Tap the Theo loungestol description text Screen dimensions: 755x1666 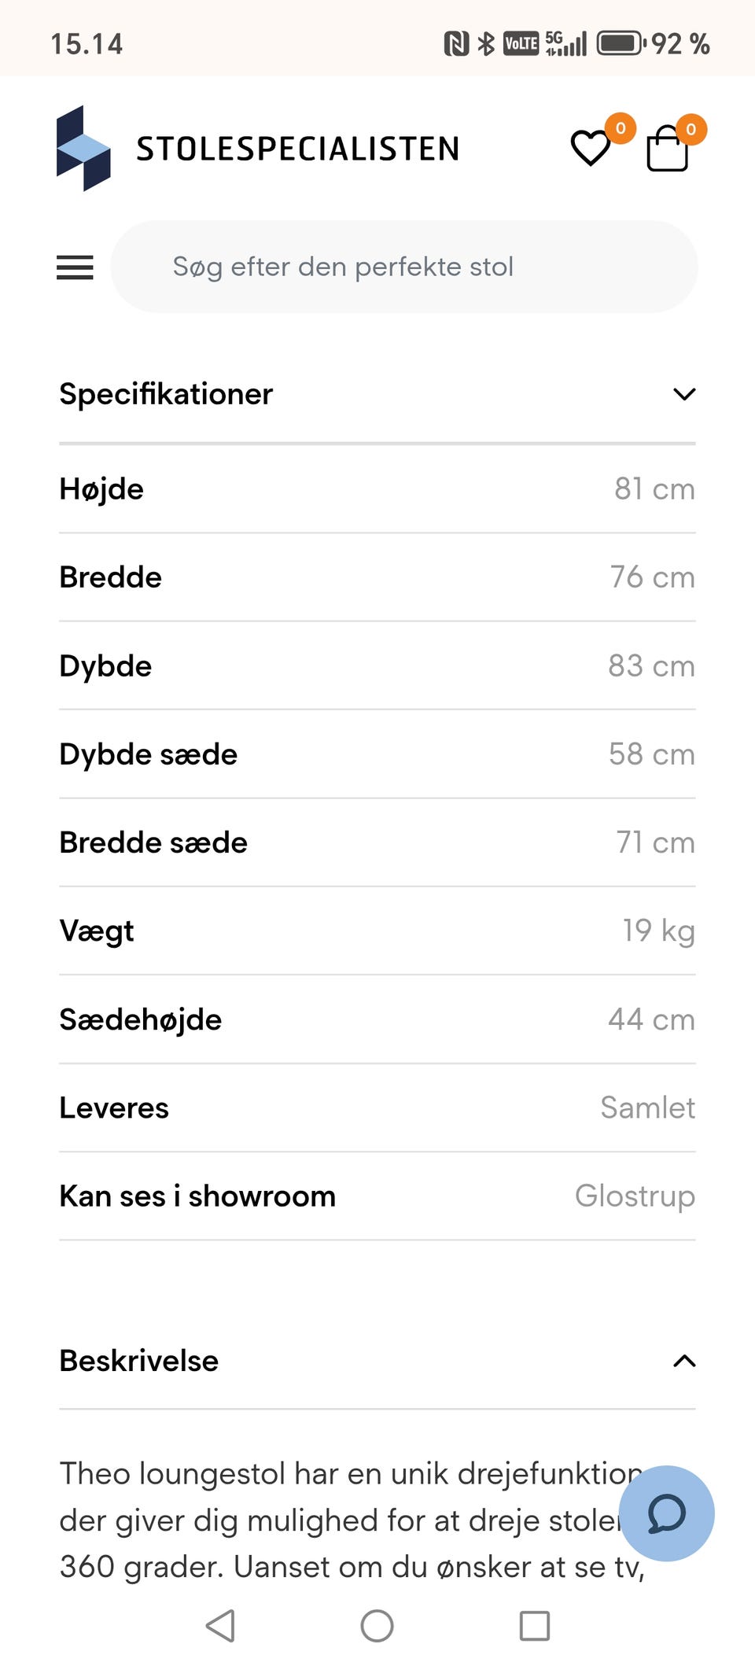click(x=346, y=1520)
